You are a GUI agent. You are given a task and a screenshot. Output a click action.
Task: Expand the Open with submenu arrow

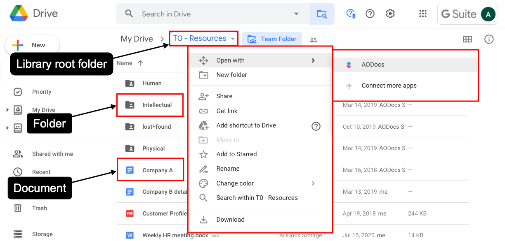pyautogui.click(x=313, y=60)
